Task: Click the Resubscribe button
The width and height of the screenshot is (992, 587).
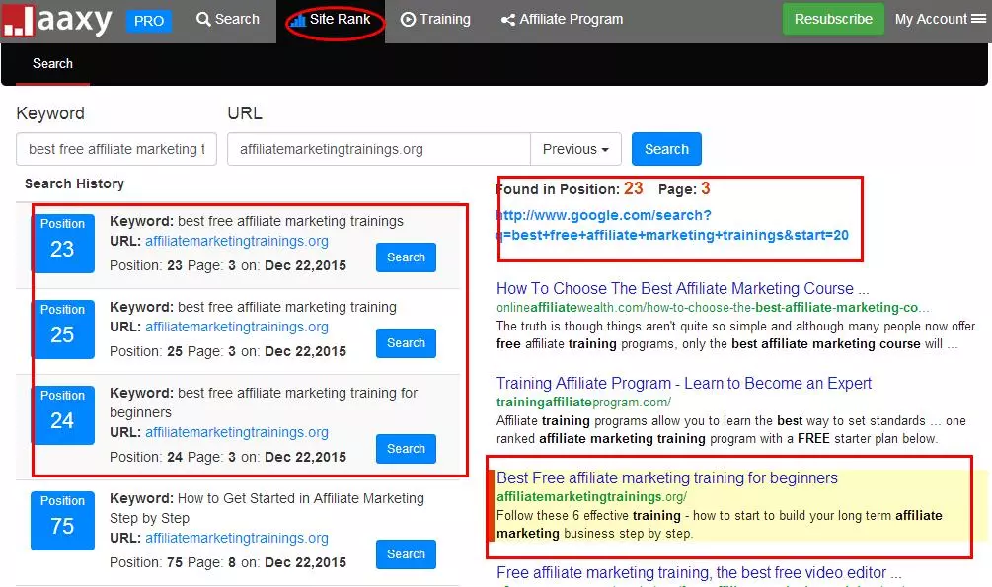Action: 833,19
